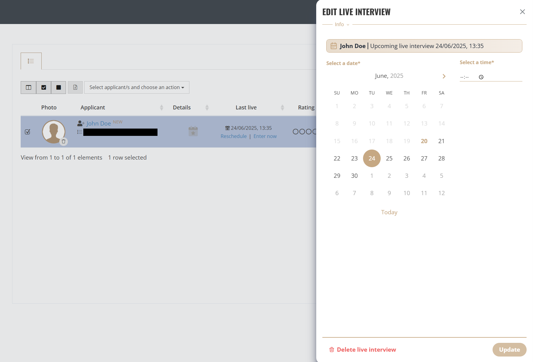Select June 20 in the calendar

pyautogui.click(x=424, y=141)
